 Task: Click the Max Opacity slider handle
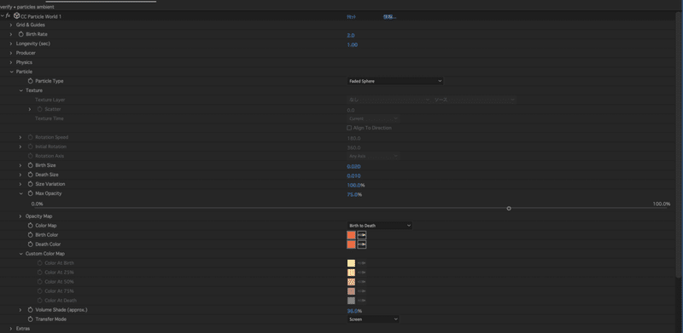(x=509, y=209)
